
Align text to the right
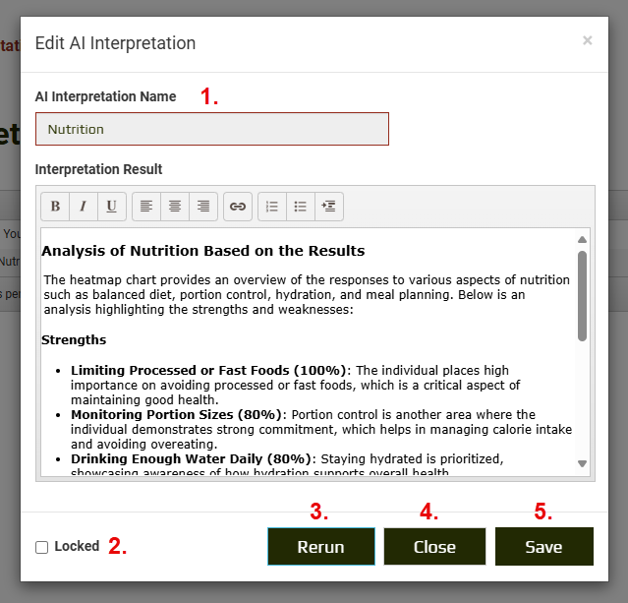click(203, 207)
